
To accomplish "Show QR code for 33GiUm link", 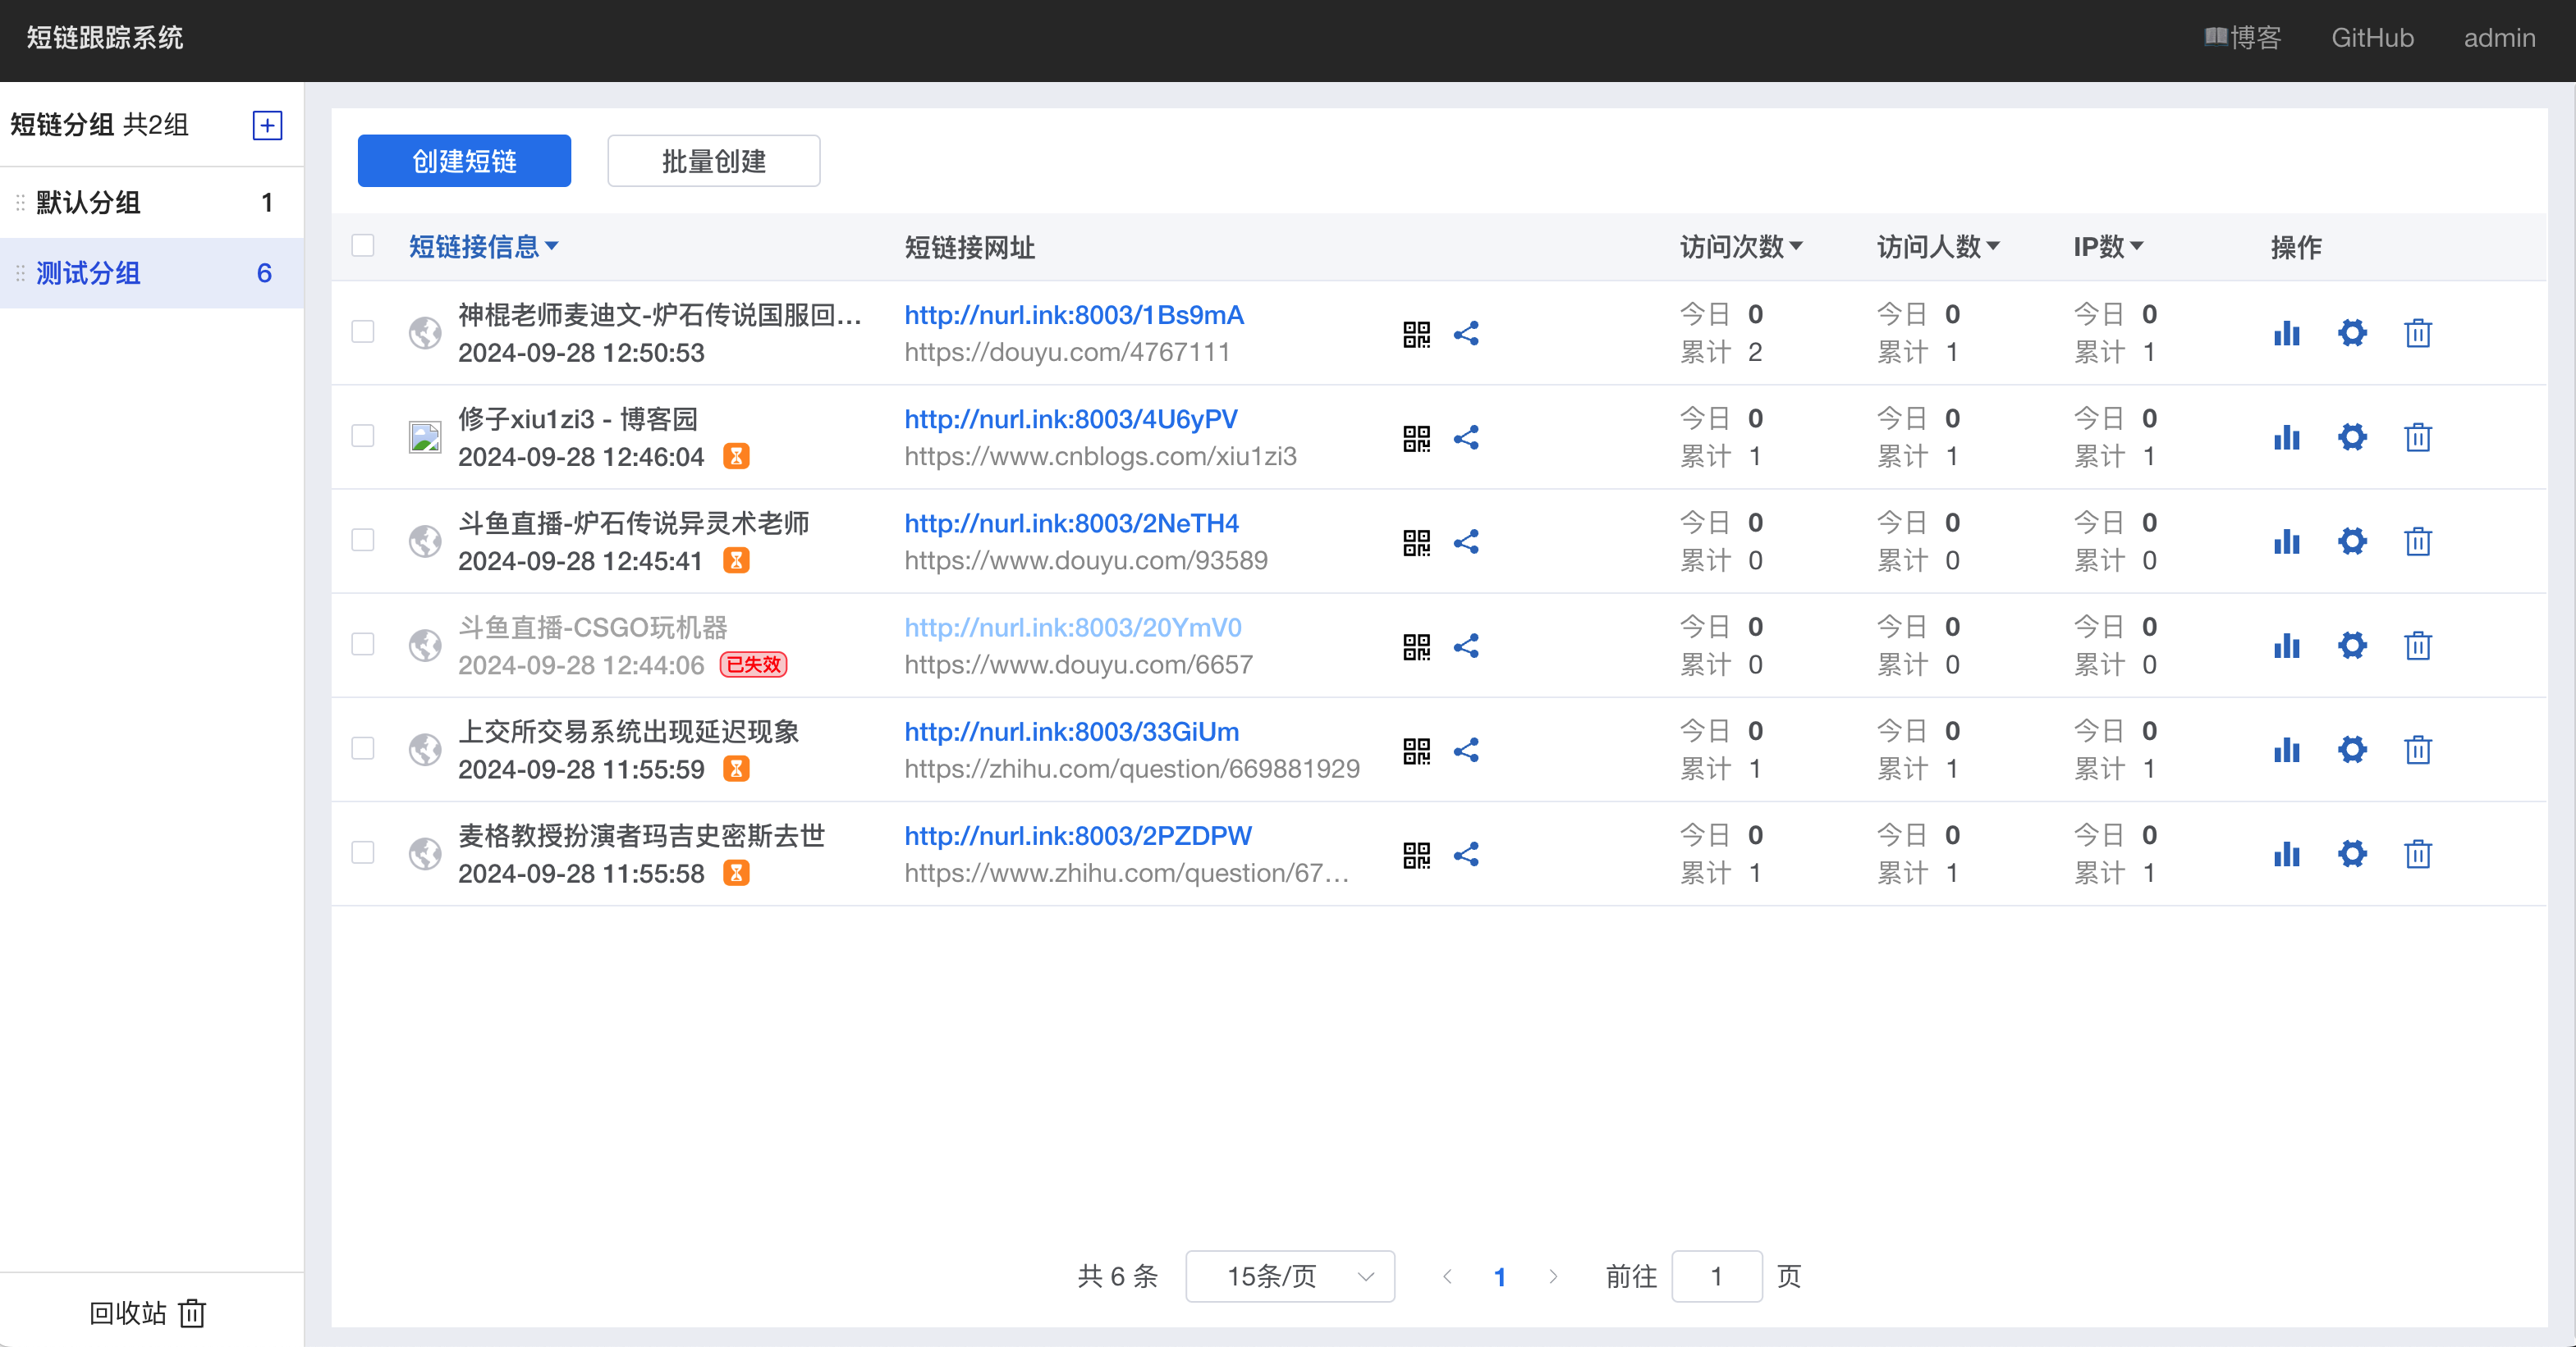I will (1416, 751).
